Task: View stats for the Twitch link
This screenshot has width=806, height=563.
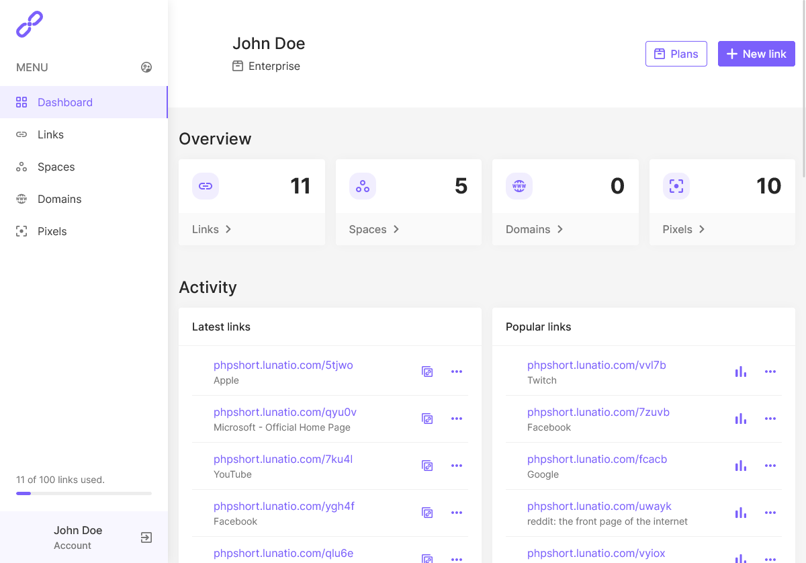Action: (x=741, y=372)
